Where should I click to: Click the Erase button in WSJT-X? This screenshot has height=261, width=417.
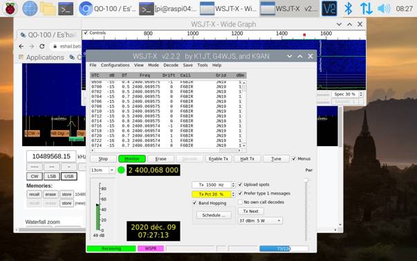(160, 159)
